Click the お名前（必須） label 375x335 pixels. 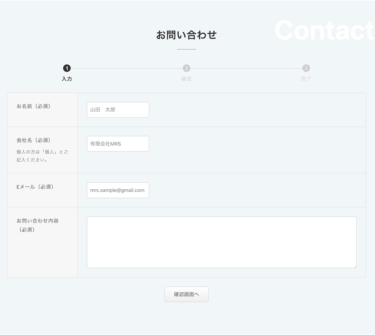pos(34,106)
